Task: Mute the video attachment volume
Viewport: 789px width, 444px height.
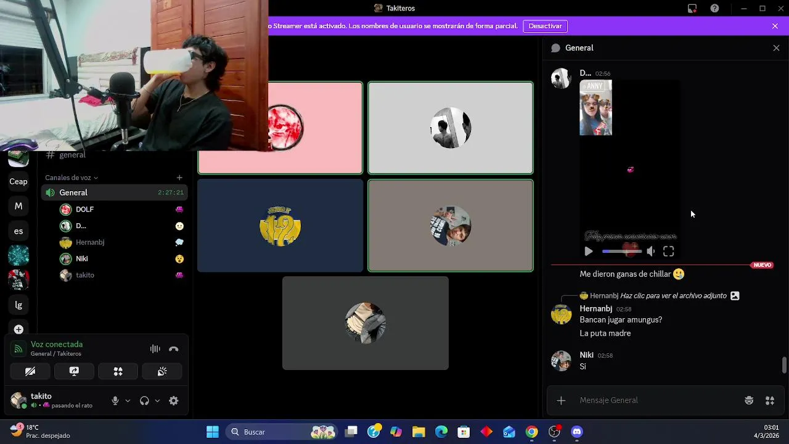Action: pyautogui.click(x=651, y=252)
